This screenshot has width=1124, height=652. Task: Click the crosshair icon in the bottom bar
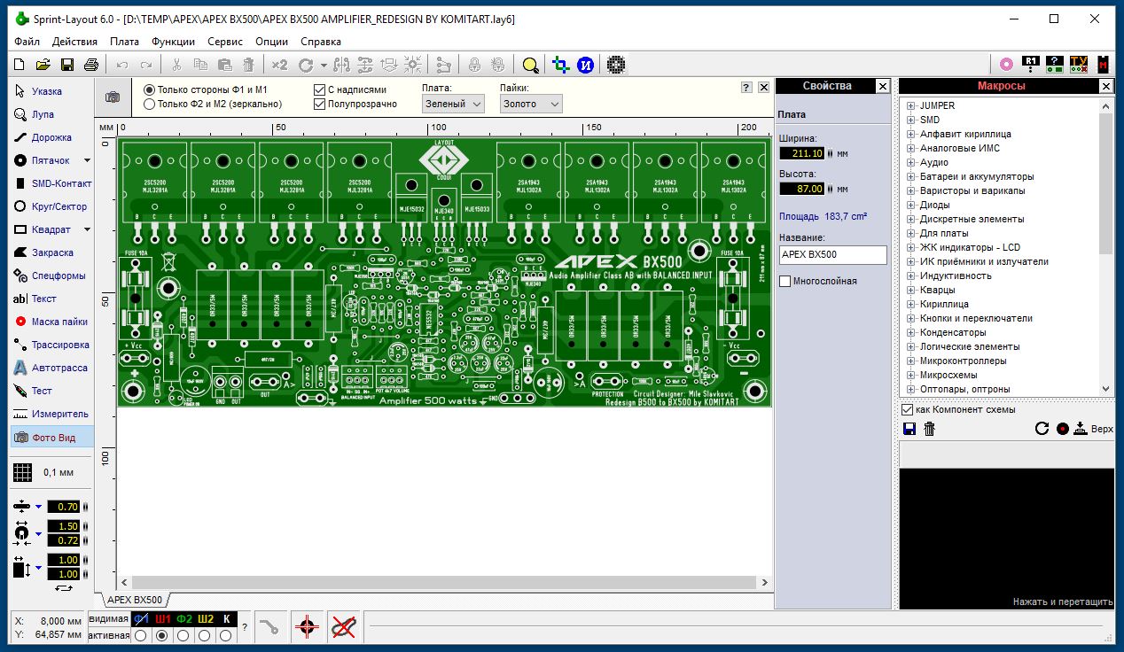point(307,627)
